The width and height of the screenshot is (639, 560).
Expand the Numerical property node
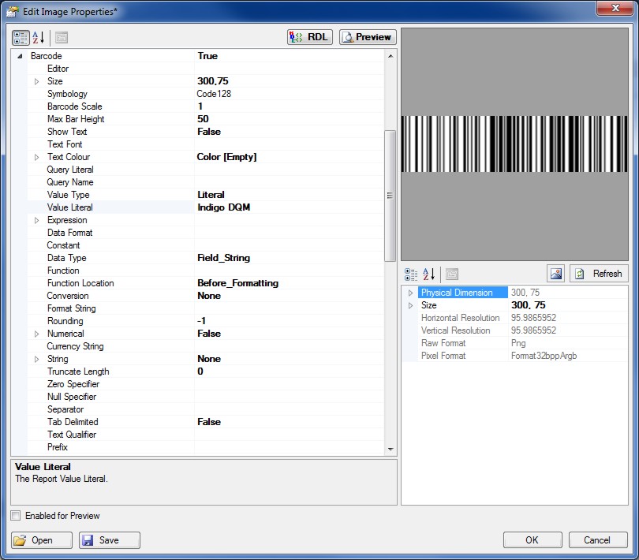(36, 334)
